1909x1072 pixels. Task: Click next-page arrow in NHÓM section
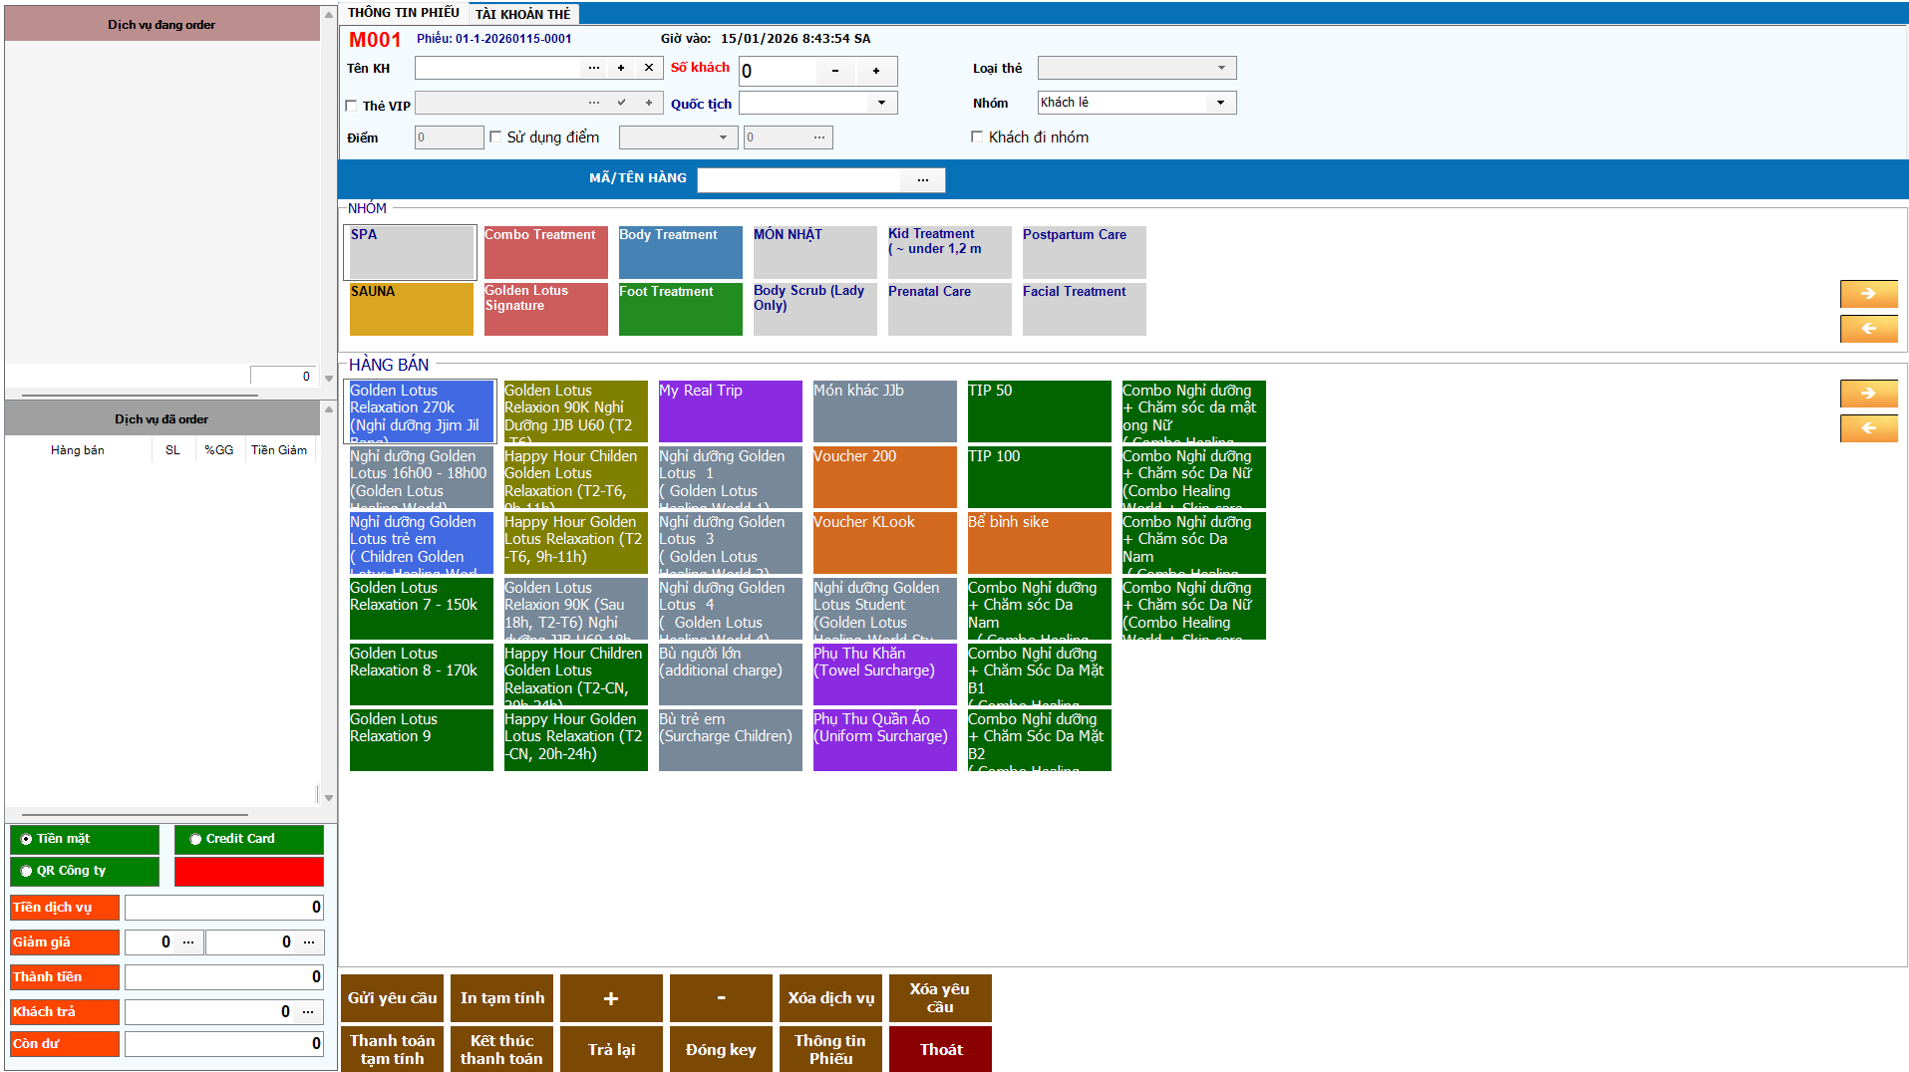[1867, 294]
